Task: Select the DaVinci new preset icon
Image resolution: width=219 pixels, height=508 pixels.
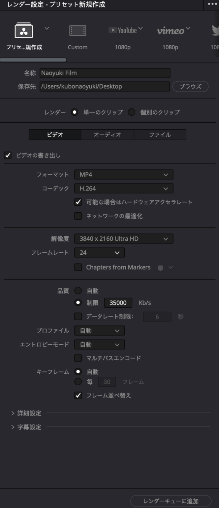Action: [24, 31]
